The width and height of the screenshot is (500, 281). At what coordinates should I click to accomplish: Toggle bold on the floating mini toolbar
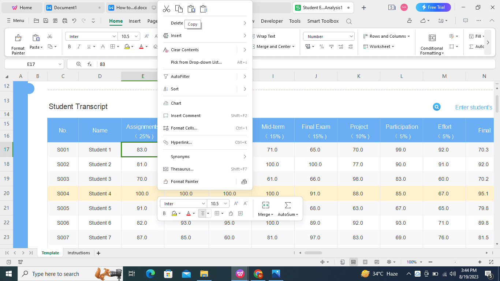[x=164, y=213]
